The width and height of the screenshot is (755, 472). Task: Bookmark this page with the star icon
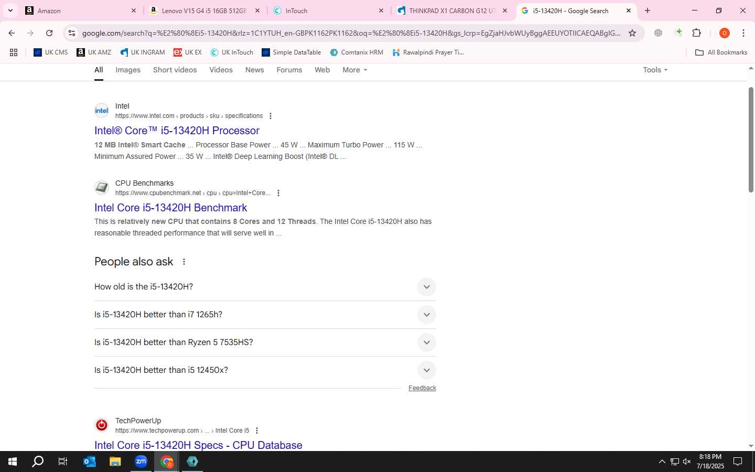tap(632, 33)
